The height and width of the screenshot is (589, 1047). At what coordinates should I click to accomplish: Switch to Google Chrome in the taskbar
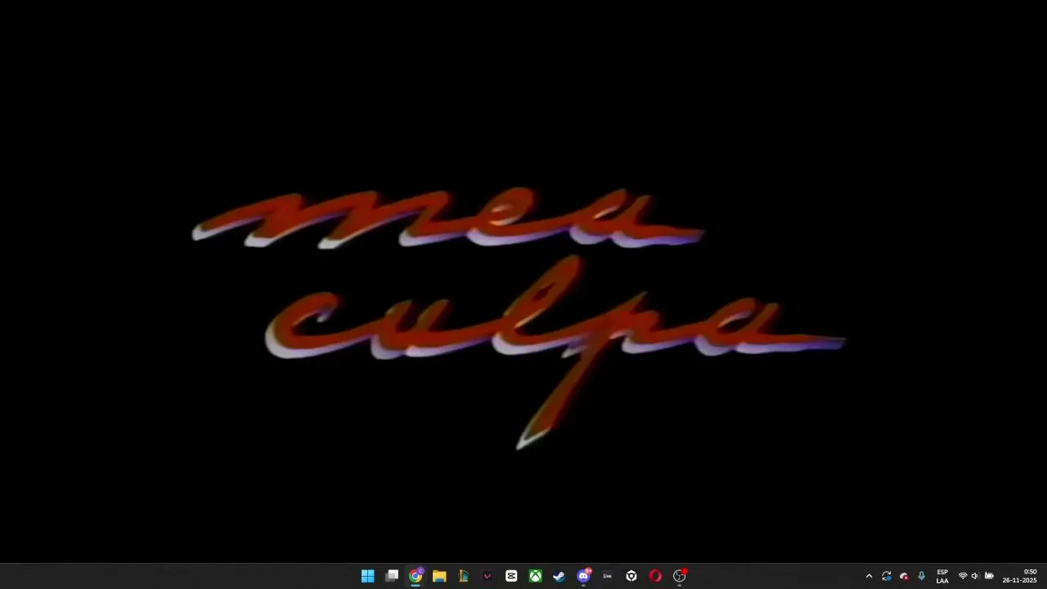tap(416, 576)
